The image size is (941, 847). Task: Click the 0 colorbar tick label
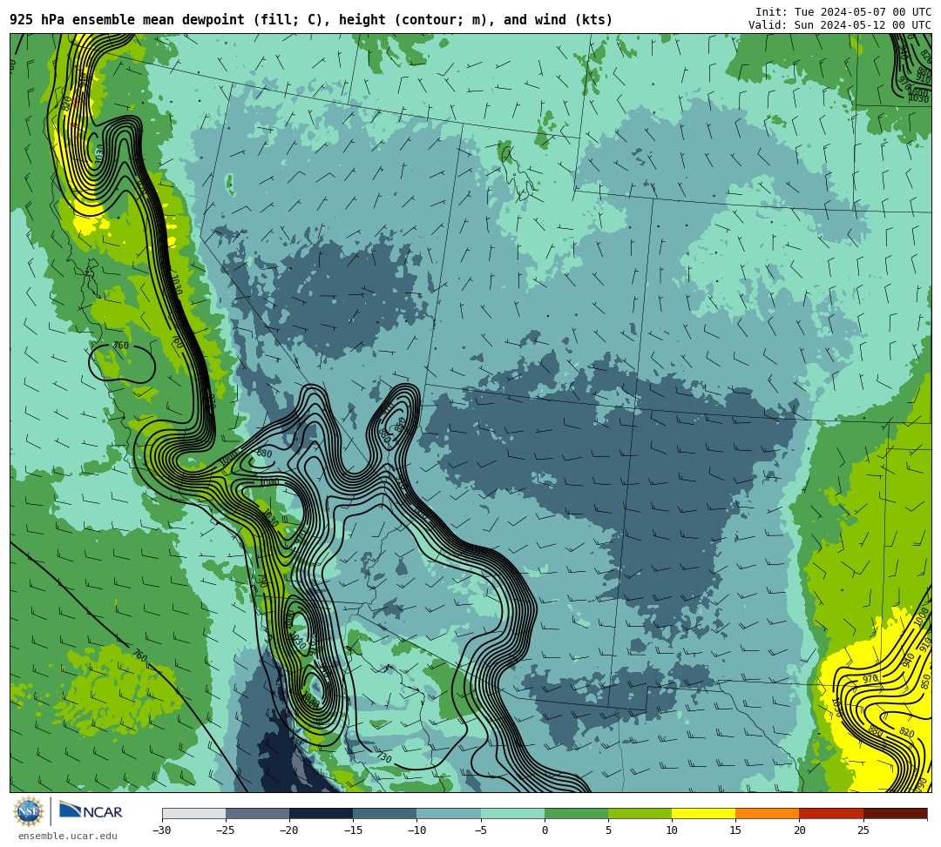point(545,830)
